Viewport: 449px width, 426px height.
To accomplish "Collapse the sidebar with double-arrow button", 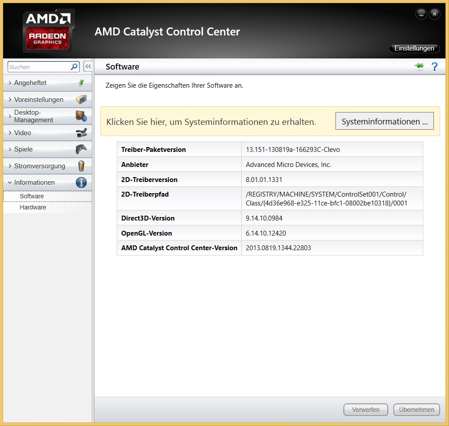I will coord(88,66).
